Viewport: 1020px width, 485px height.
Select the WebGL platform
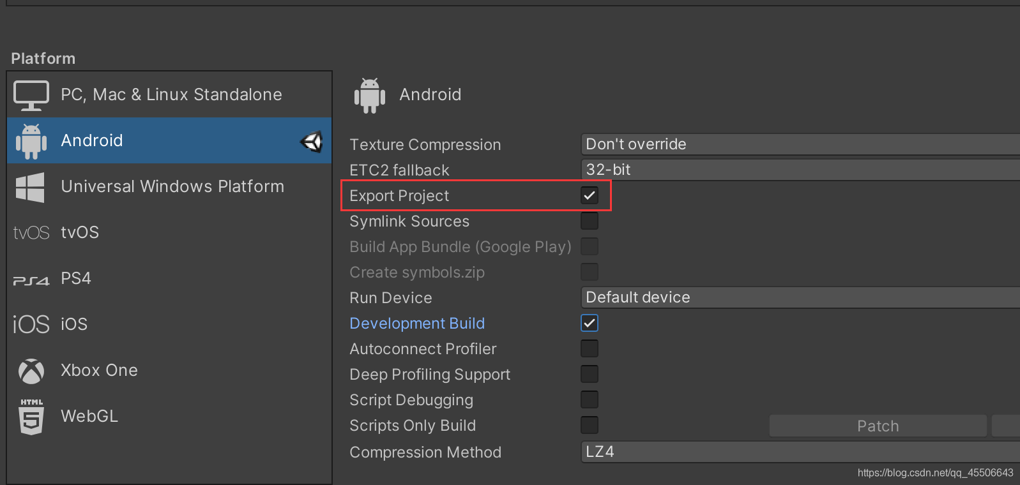point(169,416)
